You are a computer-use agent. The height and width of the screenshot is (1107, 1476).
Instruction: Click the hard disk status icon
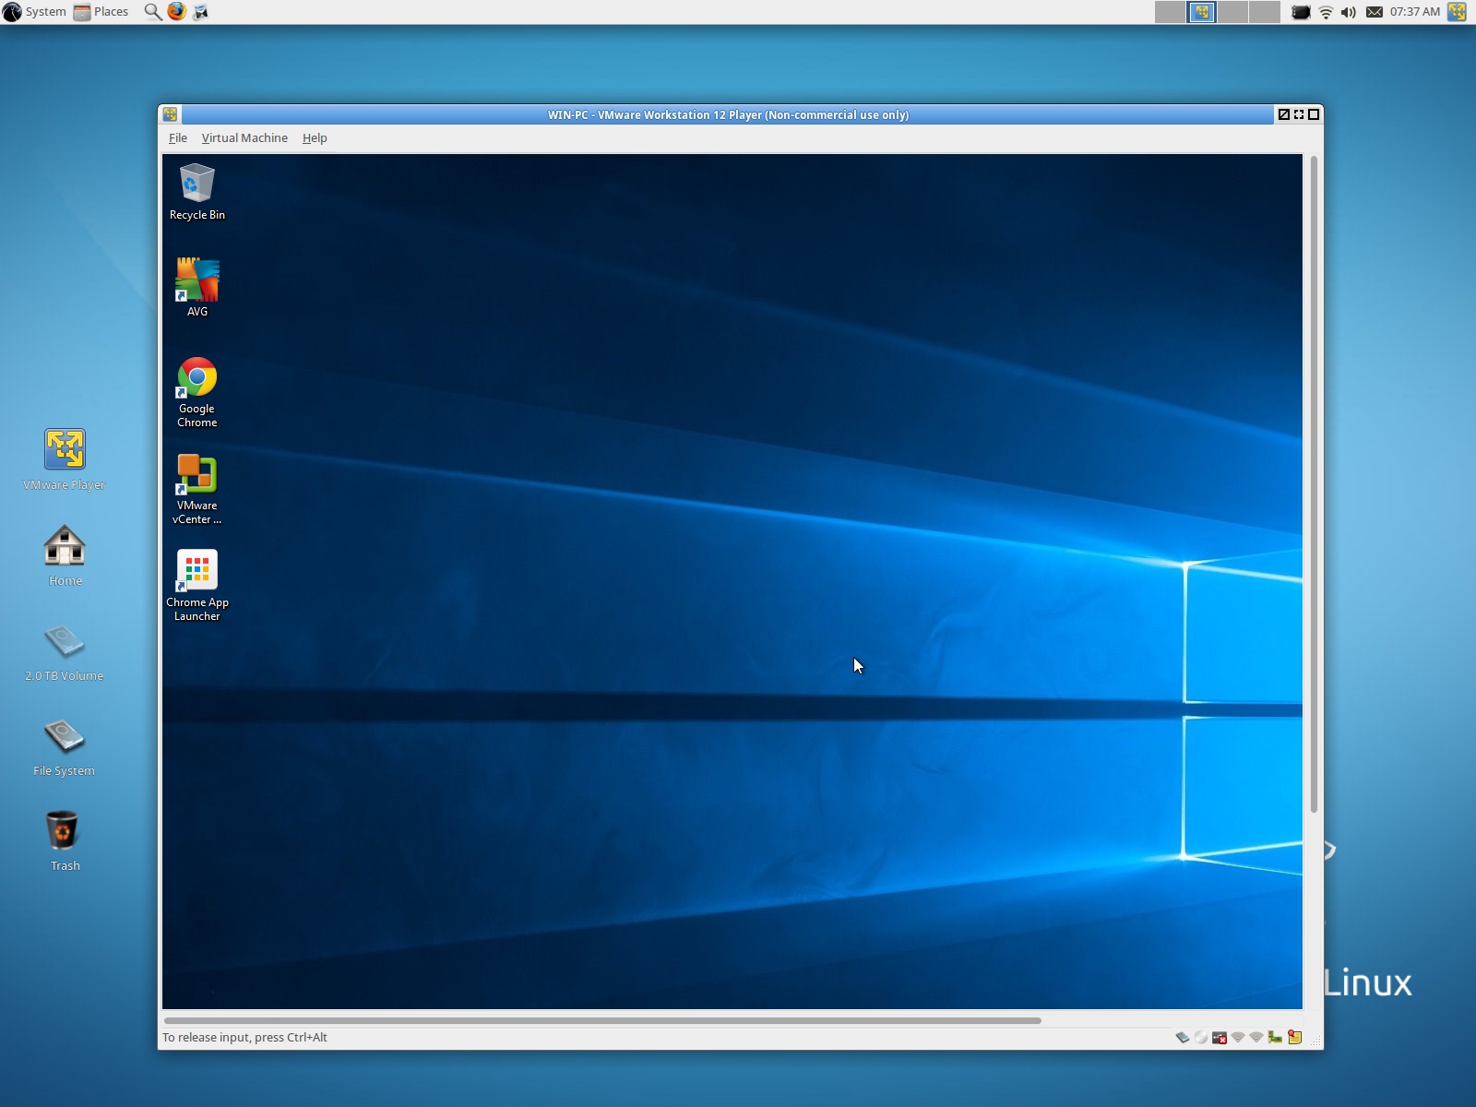1183,1037
